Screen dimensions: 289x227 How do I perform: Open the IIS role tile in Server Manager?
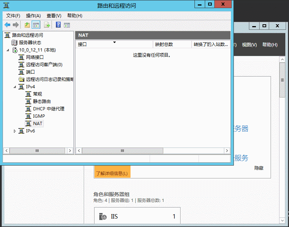pos(137,216)
